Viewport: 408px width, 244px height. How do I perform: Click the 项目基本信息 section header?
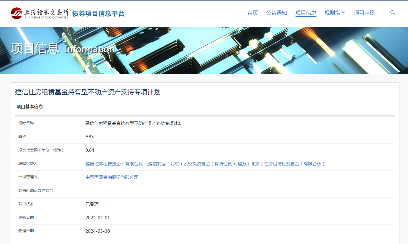[29, 107]
